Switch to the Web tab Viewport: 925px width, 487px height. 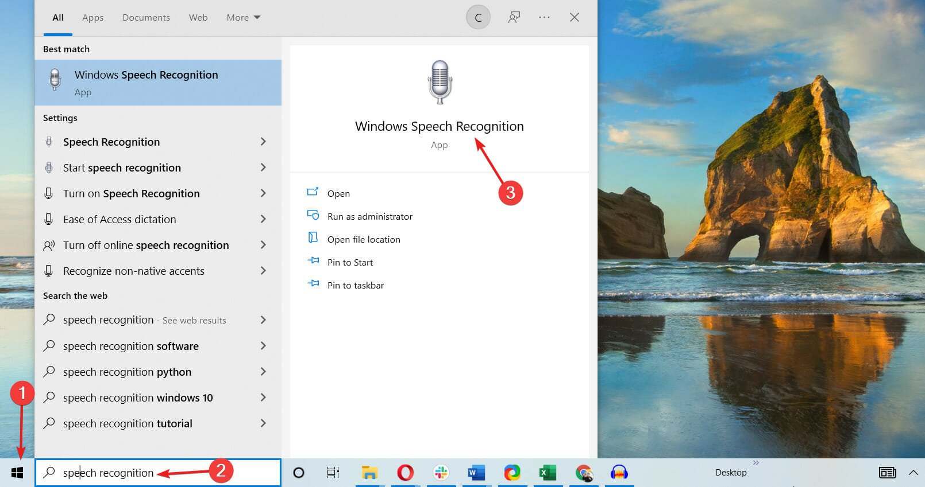tap(198, 18)
